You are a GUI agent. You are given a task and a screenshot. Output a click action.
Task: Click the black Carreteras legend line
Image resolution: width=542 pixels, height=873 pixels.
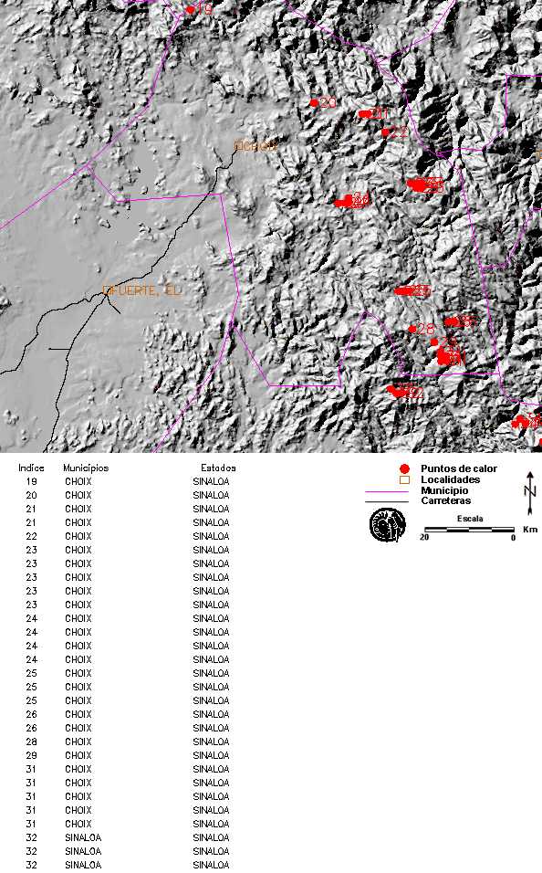[x=387, y=501]
